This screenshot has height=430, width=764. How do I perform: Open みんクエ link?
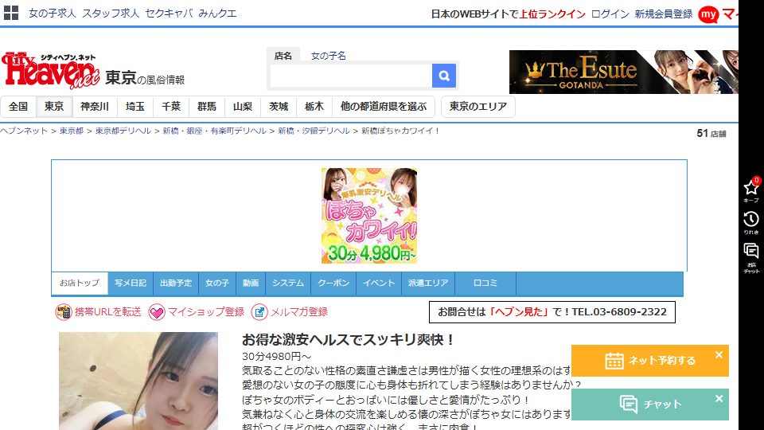pos(218,14)
